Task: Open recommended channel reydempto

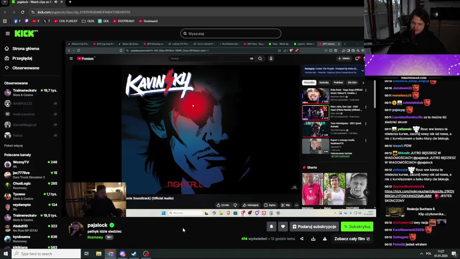Action: point(31,207)
